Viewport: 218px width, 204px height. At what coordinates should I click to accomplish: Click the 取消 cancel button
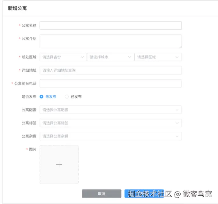pos(101,193)
